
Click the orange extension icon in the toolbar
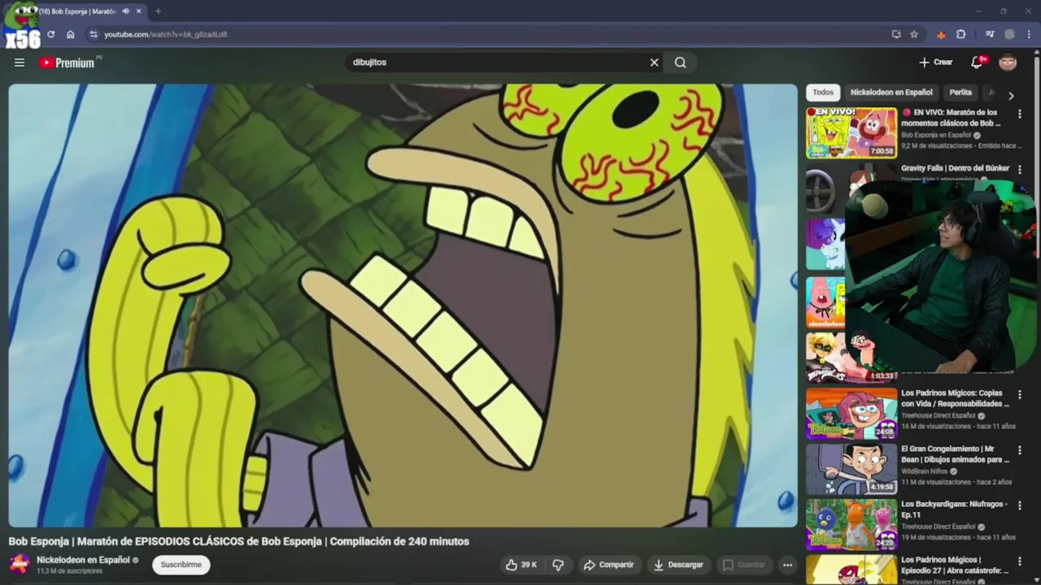tap(941, 34)
